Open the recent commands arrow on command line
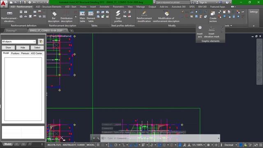Viewport: 263px width, 148px height. 219,138
